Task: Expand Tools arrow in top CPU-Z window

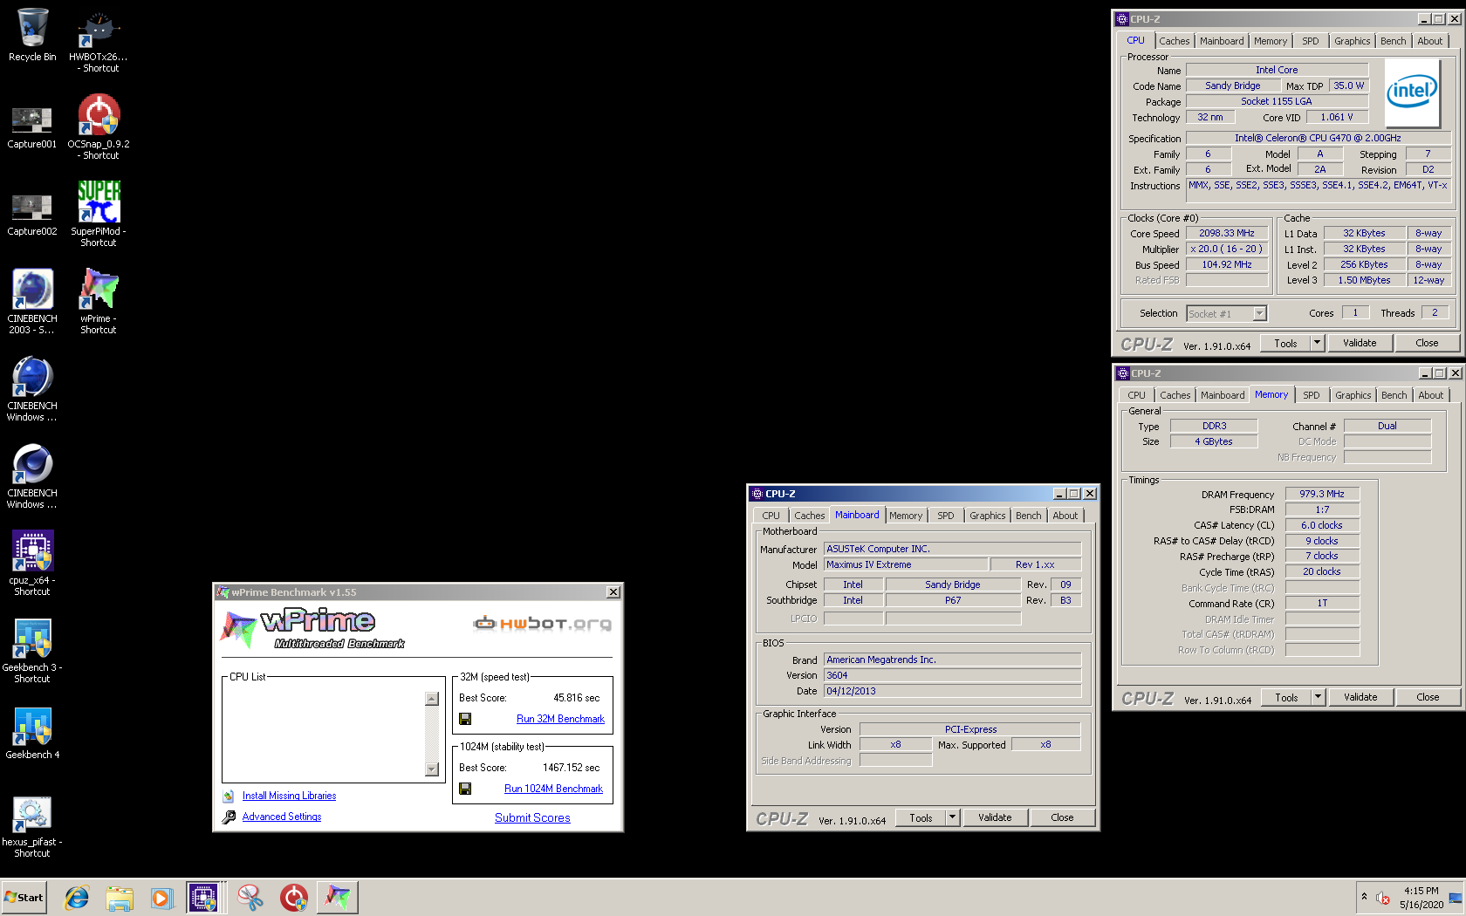Action: pyautogui.click(x=1318, y=343)
